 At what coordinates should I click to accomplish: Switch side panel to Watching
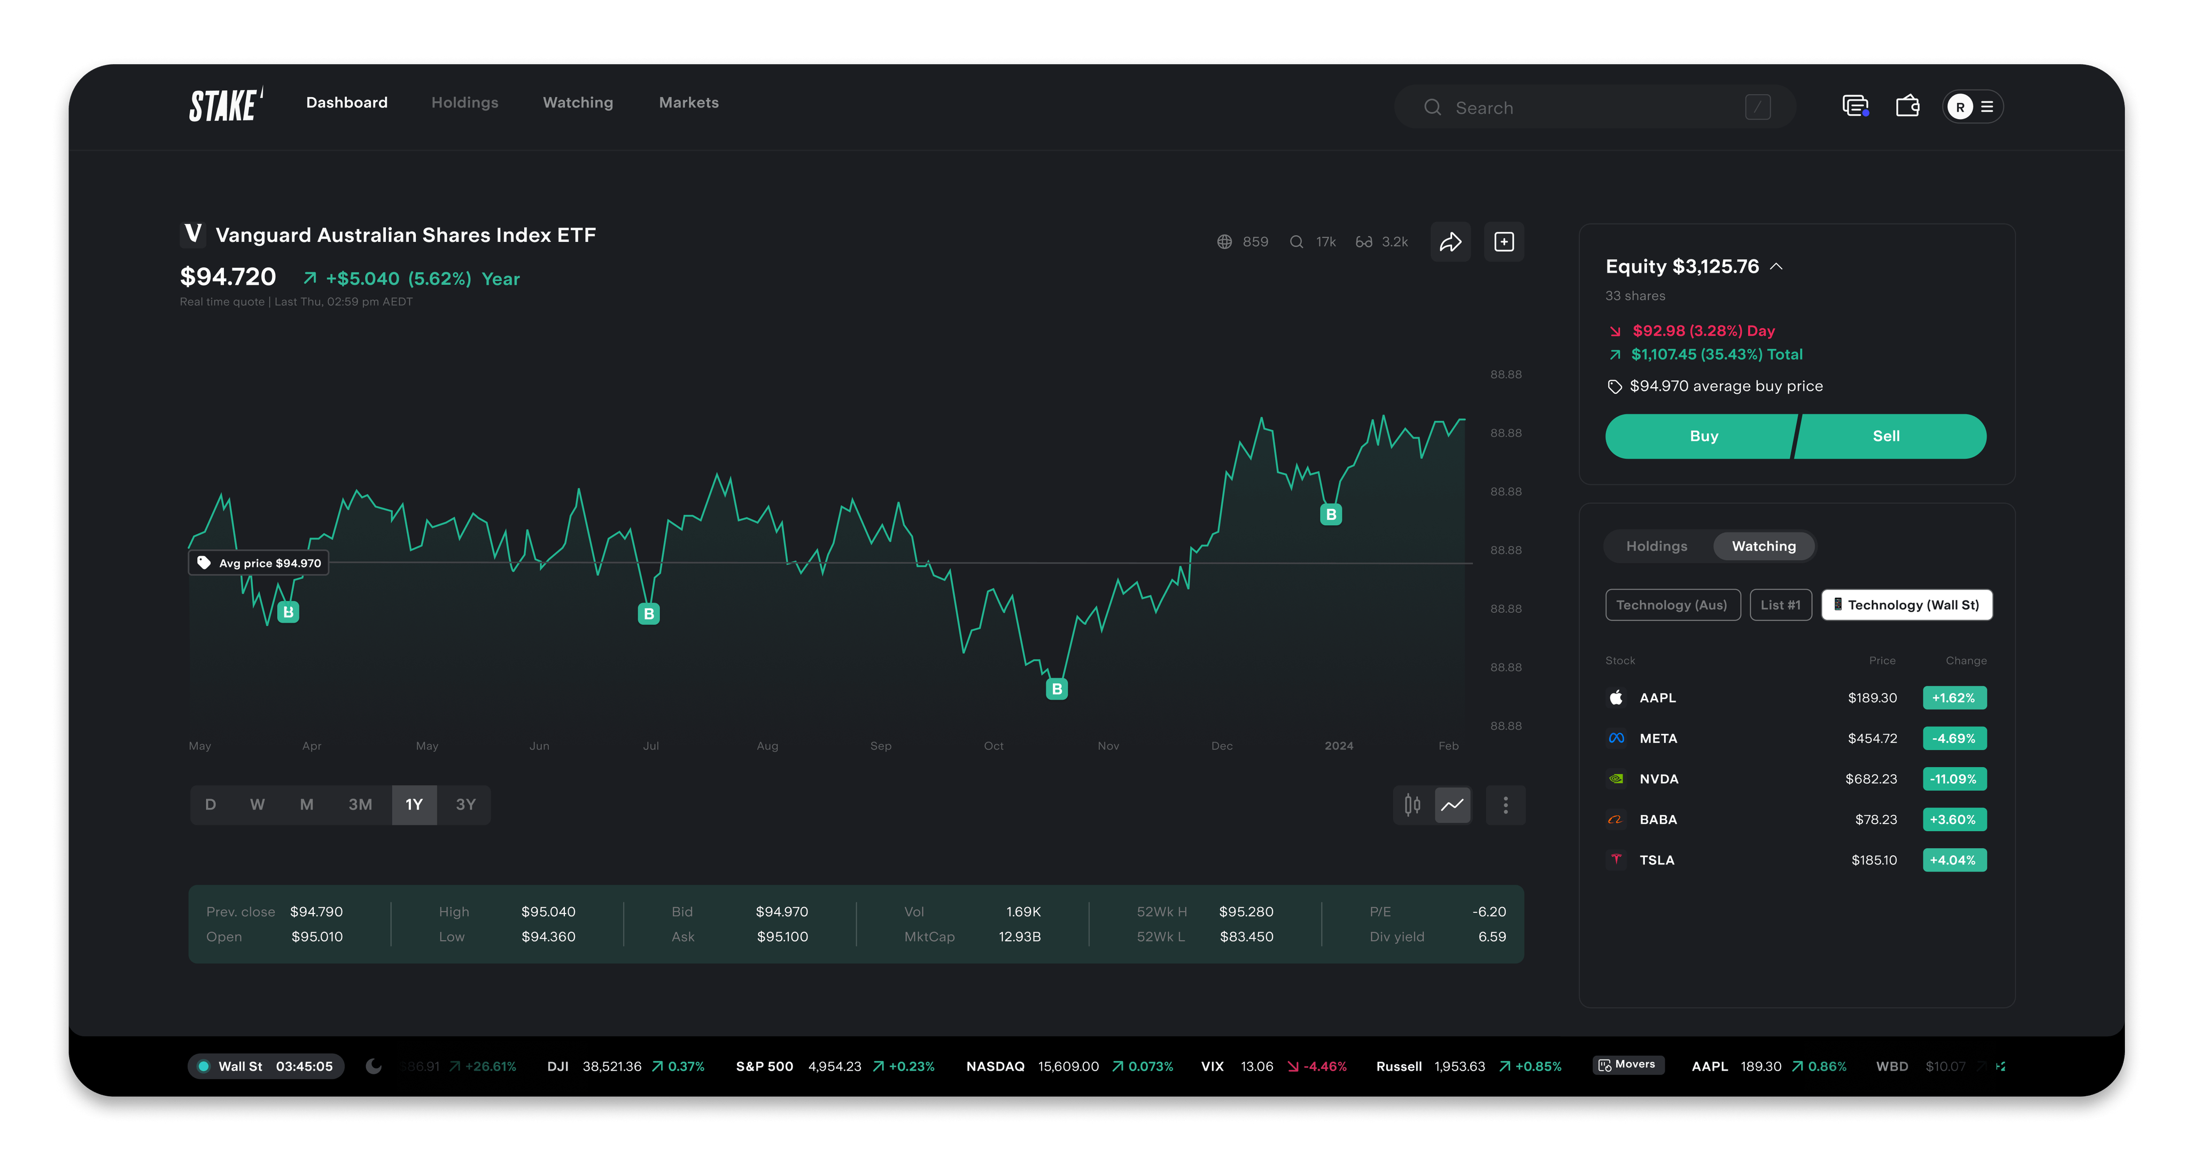pos(1763,547)
